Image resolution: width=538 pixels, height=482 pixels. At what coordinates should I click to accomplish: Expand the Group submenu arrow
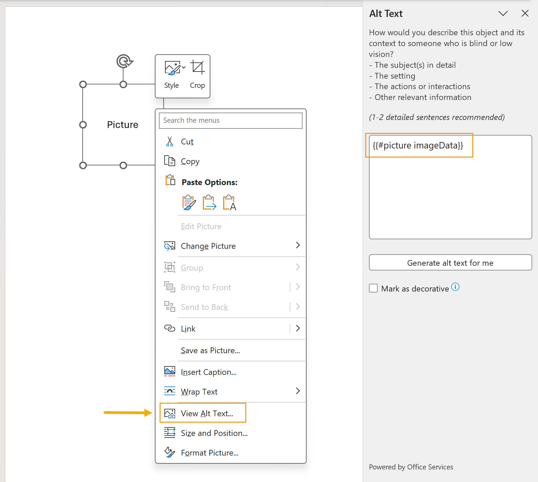pyautogui.click(x=298, y=267)
